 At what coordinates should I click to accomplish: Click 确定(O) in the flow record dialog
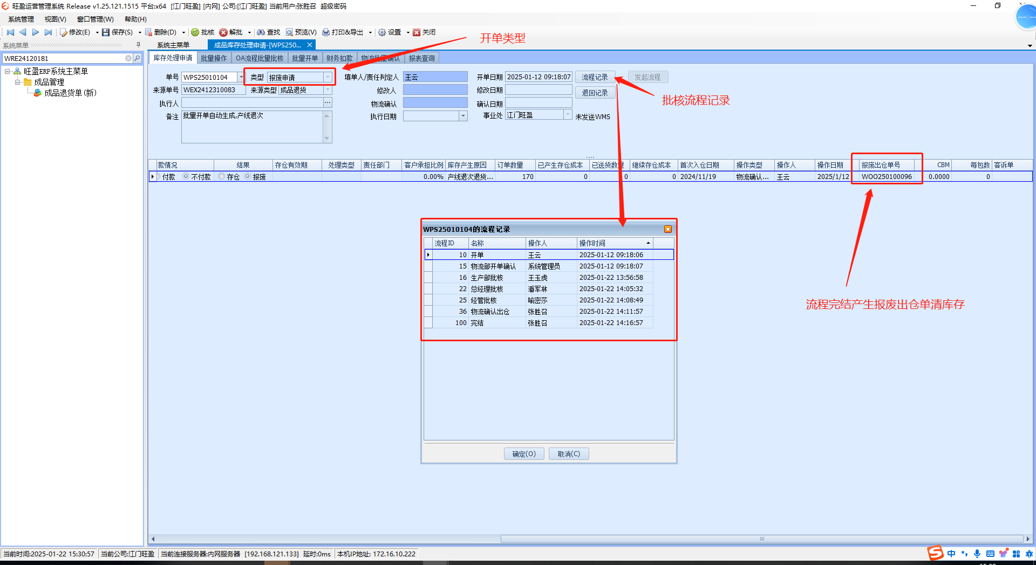point(524,454)
